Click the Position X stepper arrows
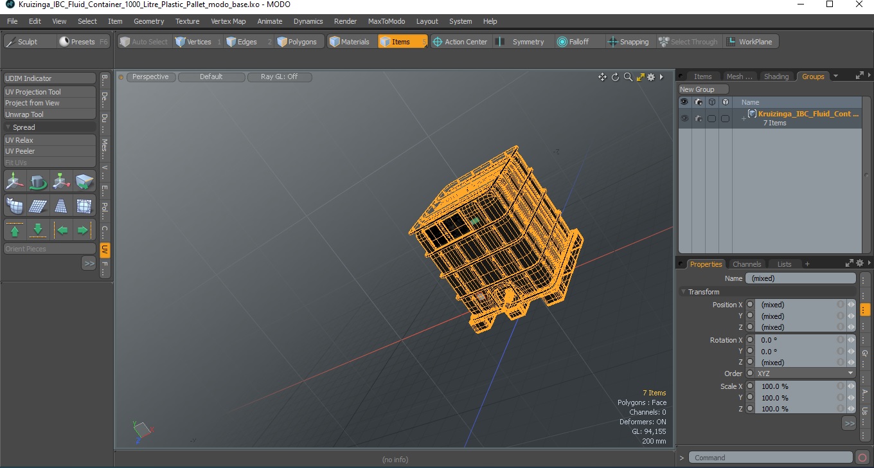 tap(851, 305)
